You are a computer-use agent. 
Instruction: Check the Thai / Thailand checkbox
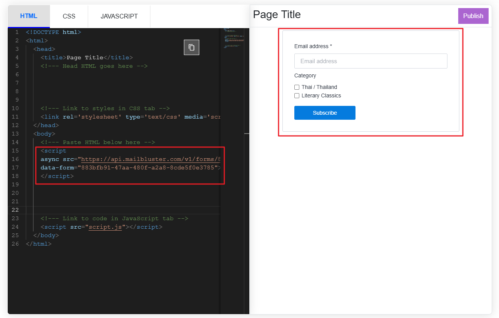click(297, 87)
